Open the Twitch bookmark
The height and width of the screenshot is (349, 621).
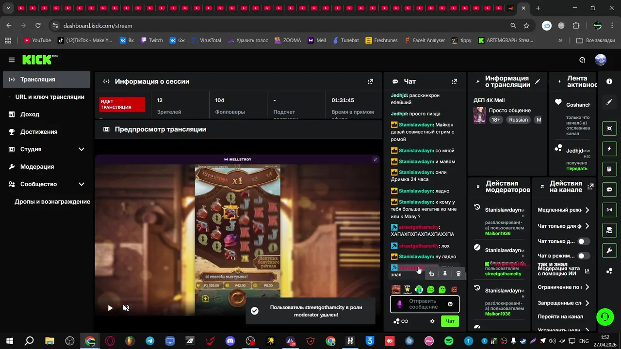151,40
